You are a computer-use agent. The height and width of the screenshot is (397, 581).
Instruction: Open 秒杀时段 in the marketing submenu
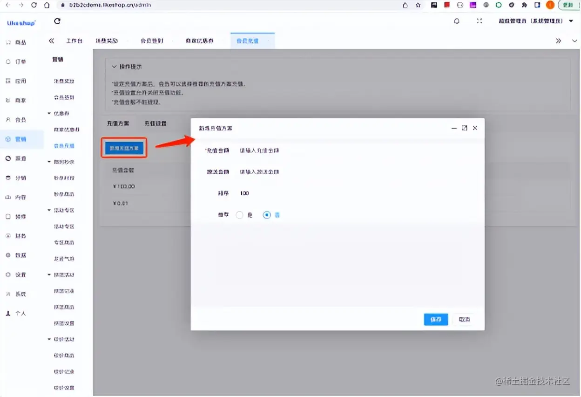[x=64, y=178]
